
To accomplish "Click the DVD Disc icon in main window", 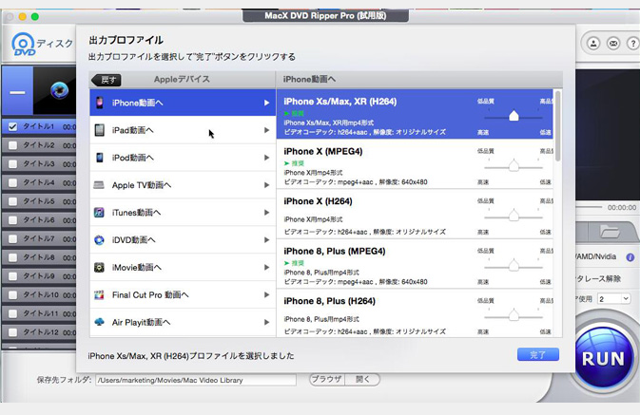I will (x=23, y=44).
